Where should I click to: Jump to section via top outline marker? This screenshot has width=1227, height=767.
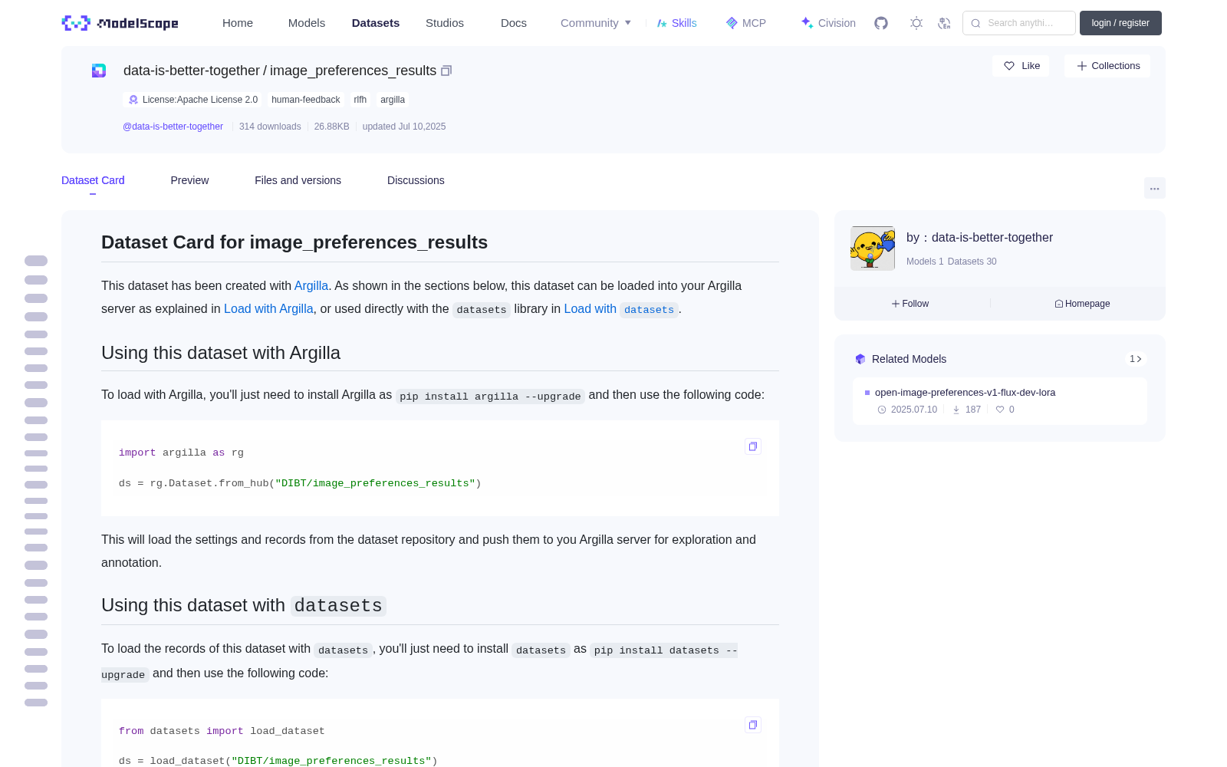point(36,261)
